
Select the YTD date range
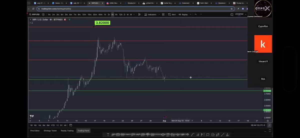[53, 125]
